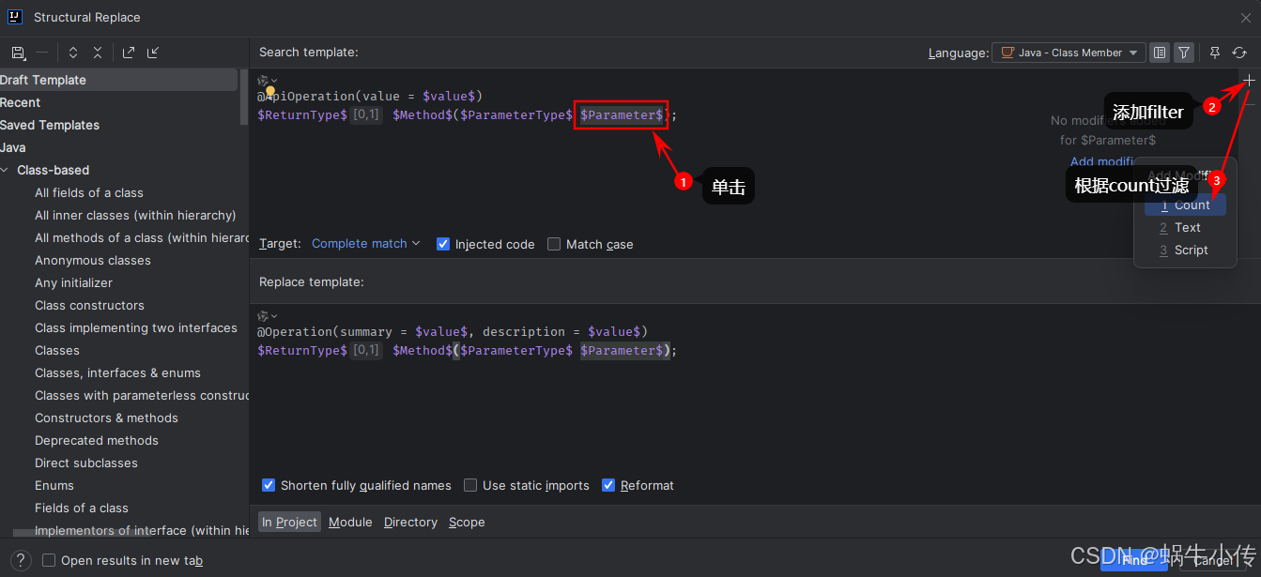Screen dimensions: 1261x577
Task: Choose Text in the Add Modifier popup
Action: point(1185,227)
